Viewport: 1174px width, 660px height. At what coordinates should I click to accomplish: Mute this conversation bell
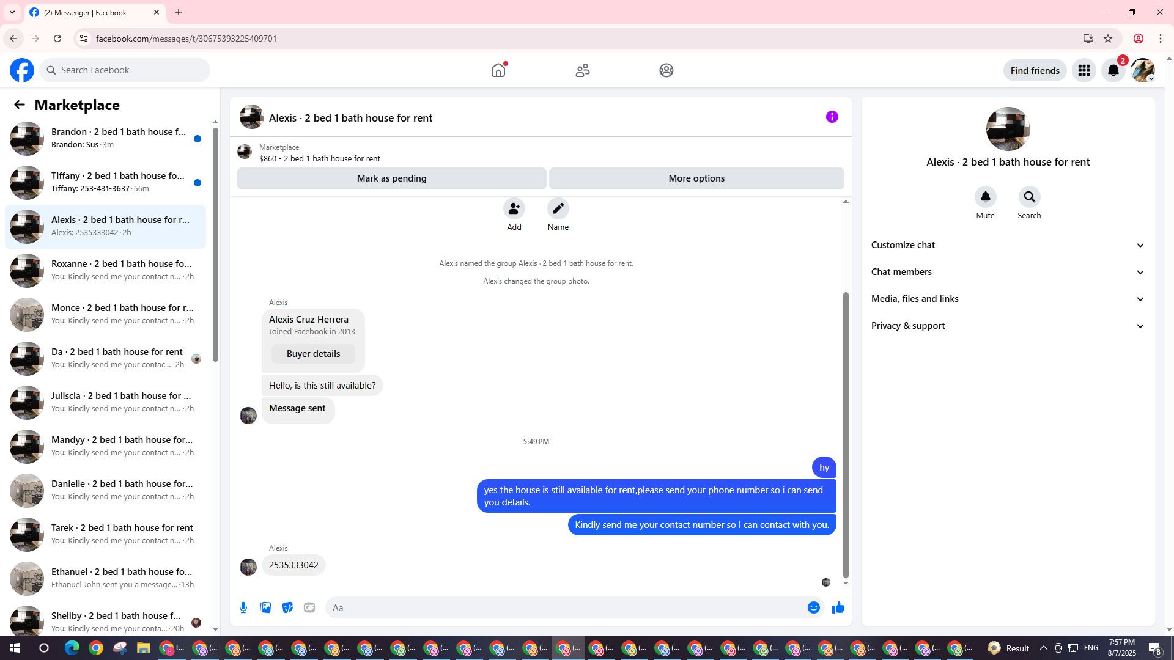(x=986, y=197)
